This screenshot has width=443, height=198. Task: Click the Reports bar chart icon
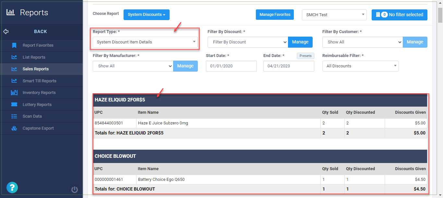[x=11, y=12]
